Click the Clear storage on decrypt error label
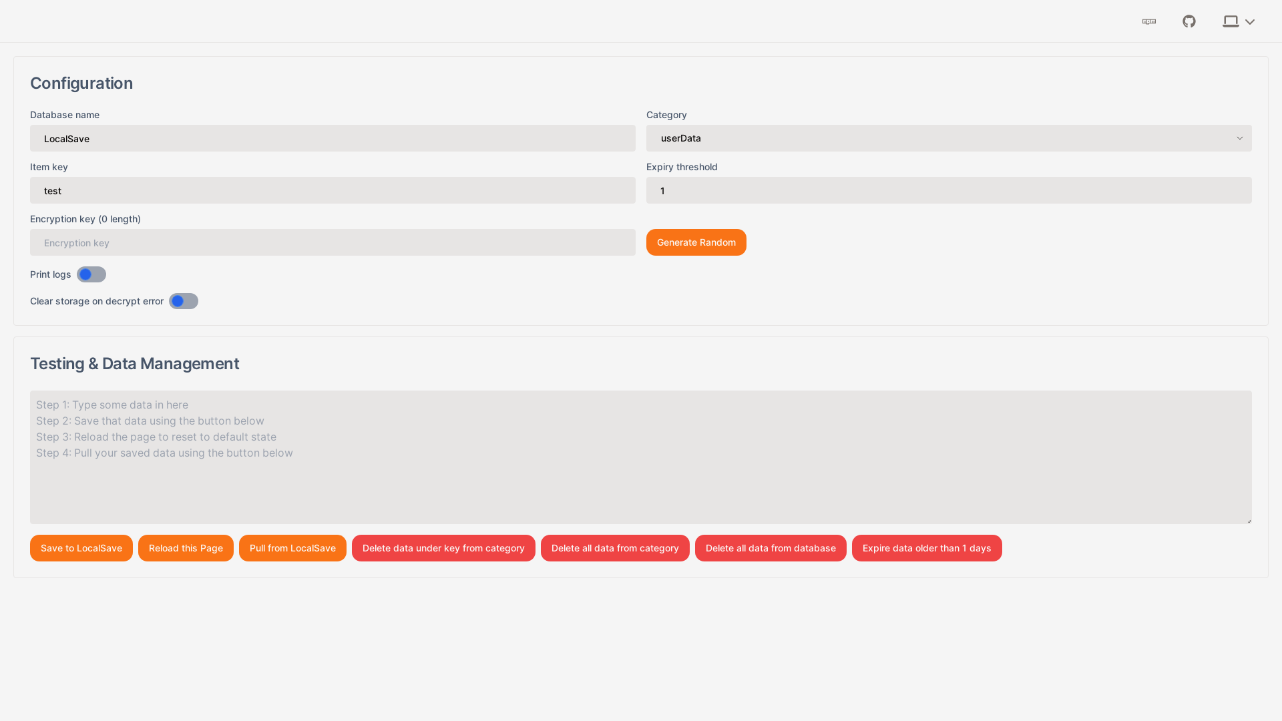Screen dimensions: 1282x721 97,301
